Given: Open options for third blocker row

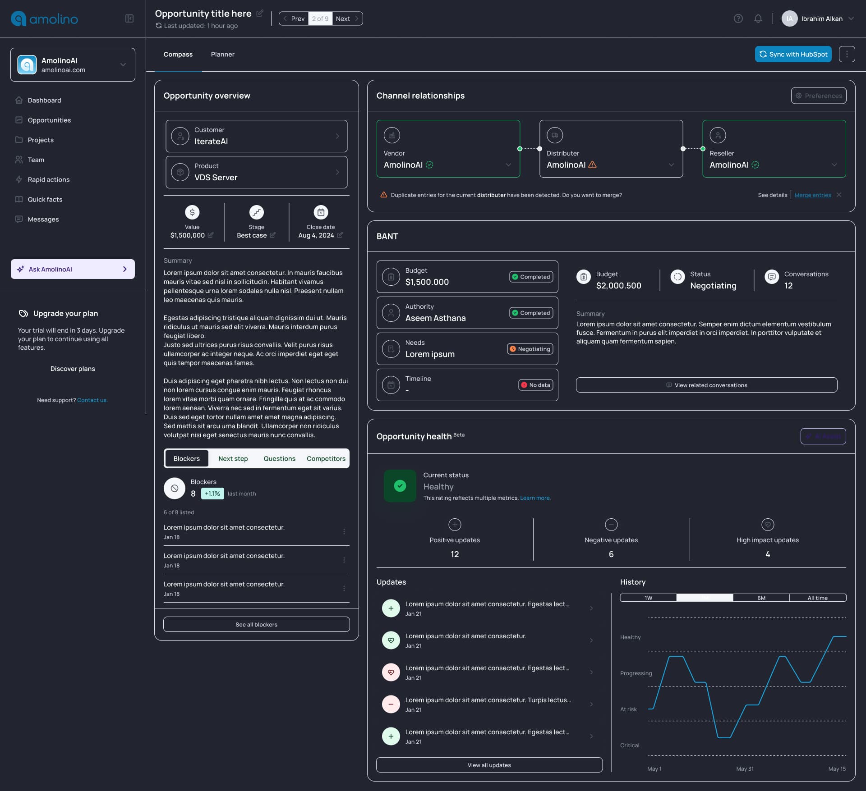Looking at the screenshot, I should pos(344,589).
